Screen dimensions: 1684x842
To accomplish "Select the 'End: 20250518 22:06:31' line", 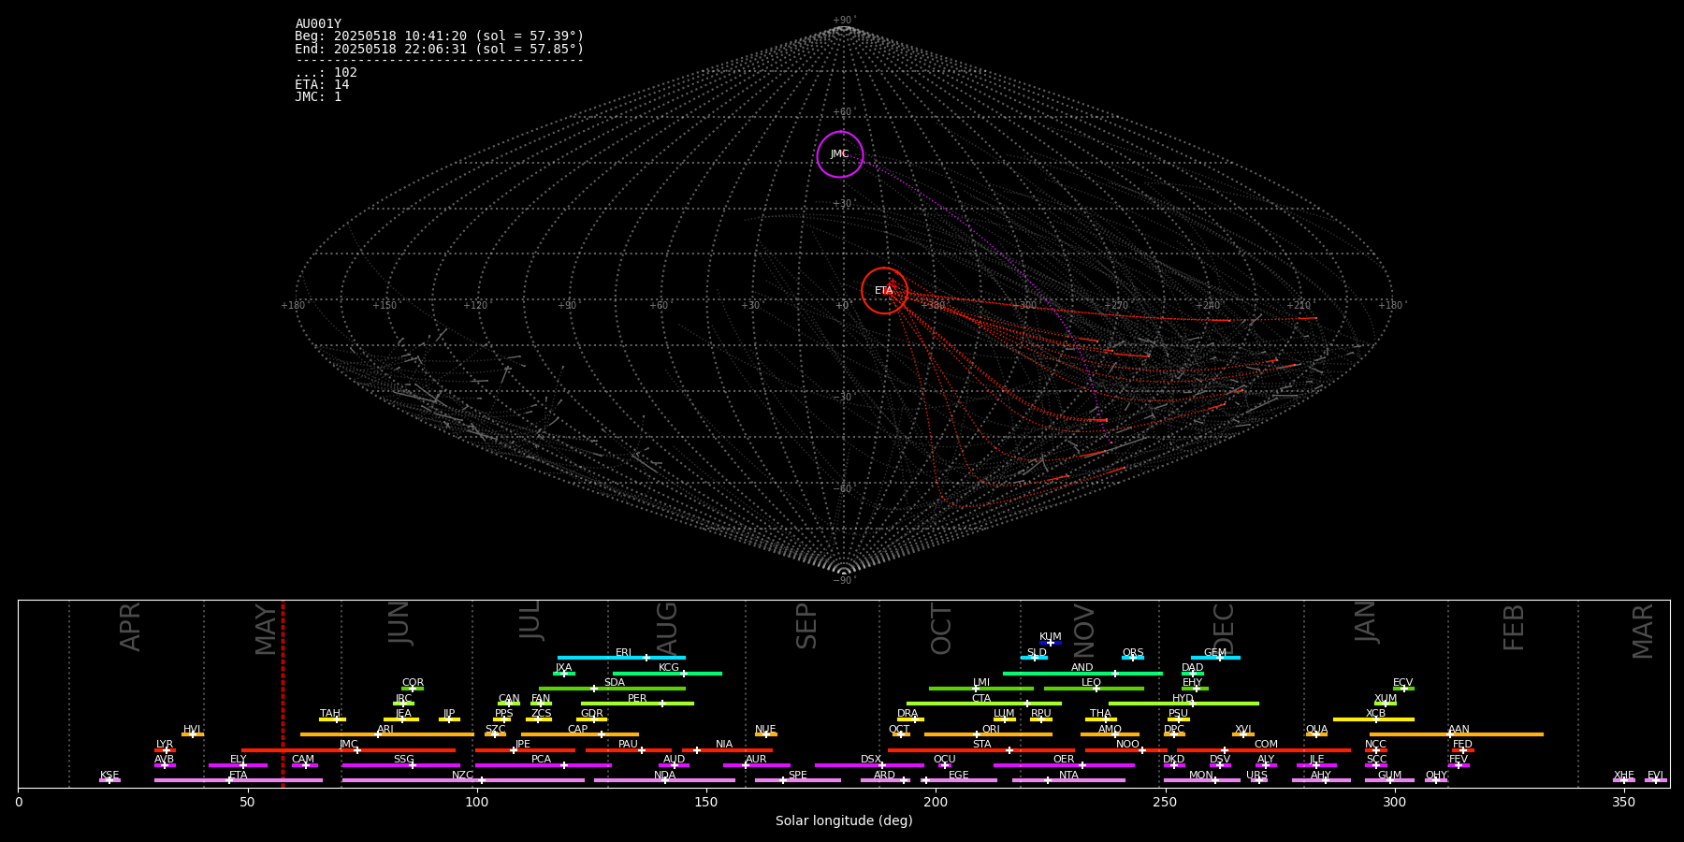I will click(440, 49).
